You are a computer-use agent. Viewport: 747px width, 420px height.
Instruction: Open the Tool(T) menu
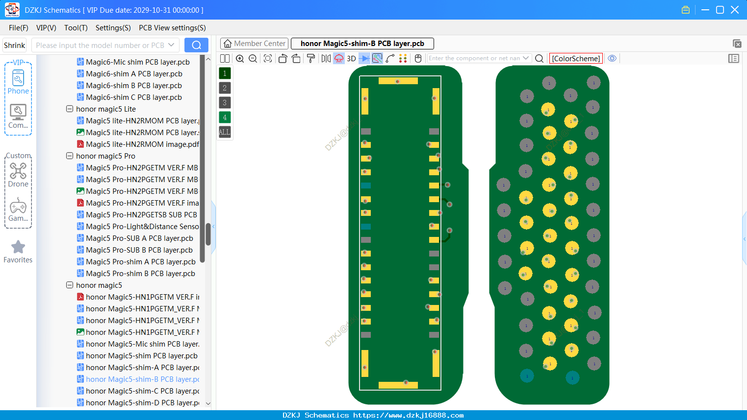[76, 28]
